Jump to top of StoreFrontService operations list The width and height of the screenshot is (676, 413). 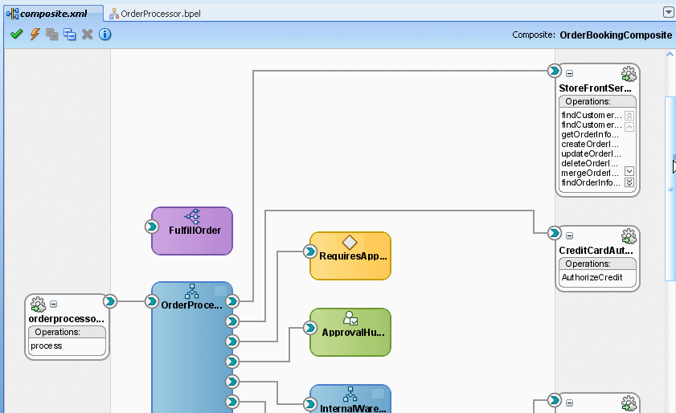click(629, 116)
